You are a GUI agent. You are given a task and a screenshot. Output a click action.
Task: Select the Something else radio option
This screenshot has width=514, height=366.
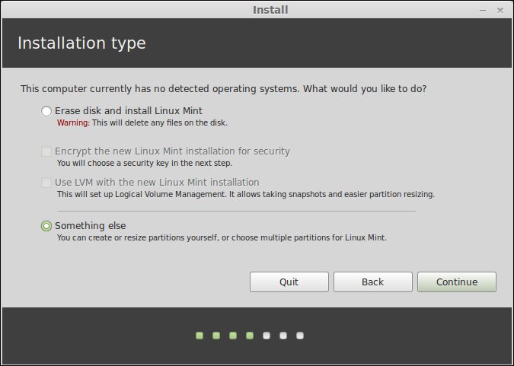[46, 226]
